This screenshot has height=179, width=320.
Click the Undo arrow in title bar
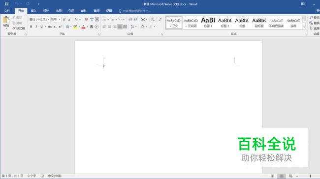click(17, 4)
